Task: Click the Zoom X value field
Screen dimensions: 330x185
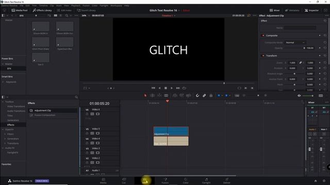Action: point(292,63)
